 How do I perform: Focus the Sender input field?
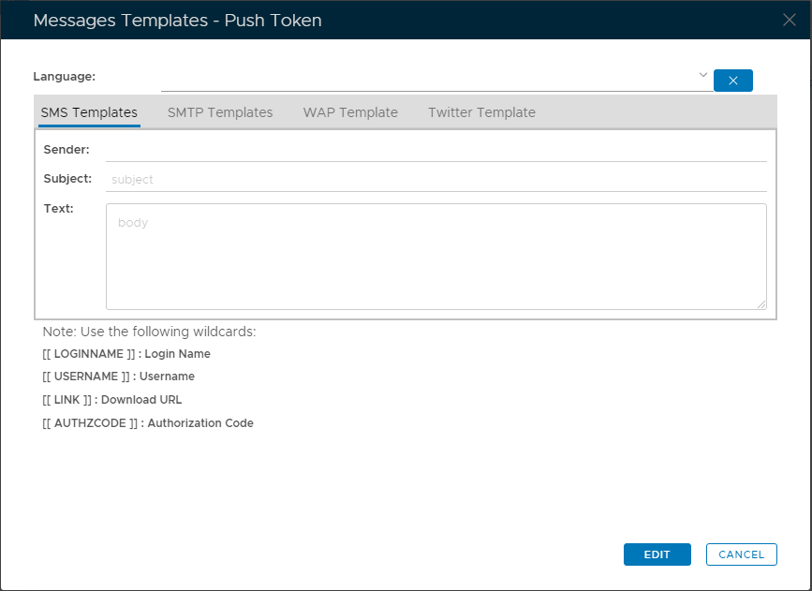coord(436,150)
